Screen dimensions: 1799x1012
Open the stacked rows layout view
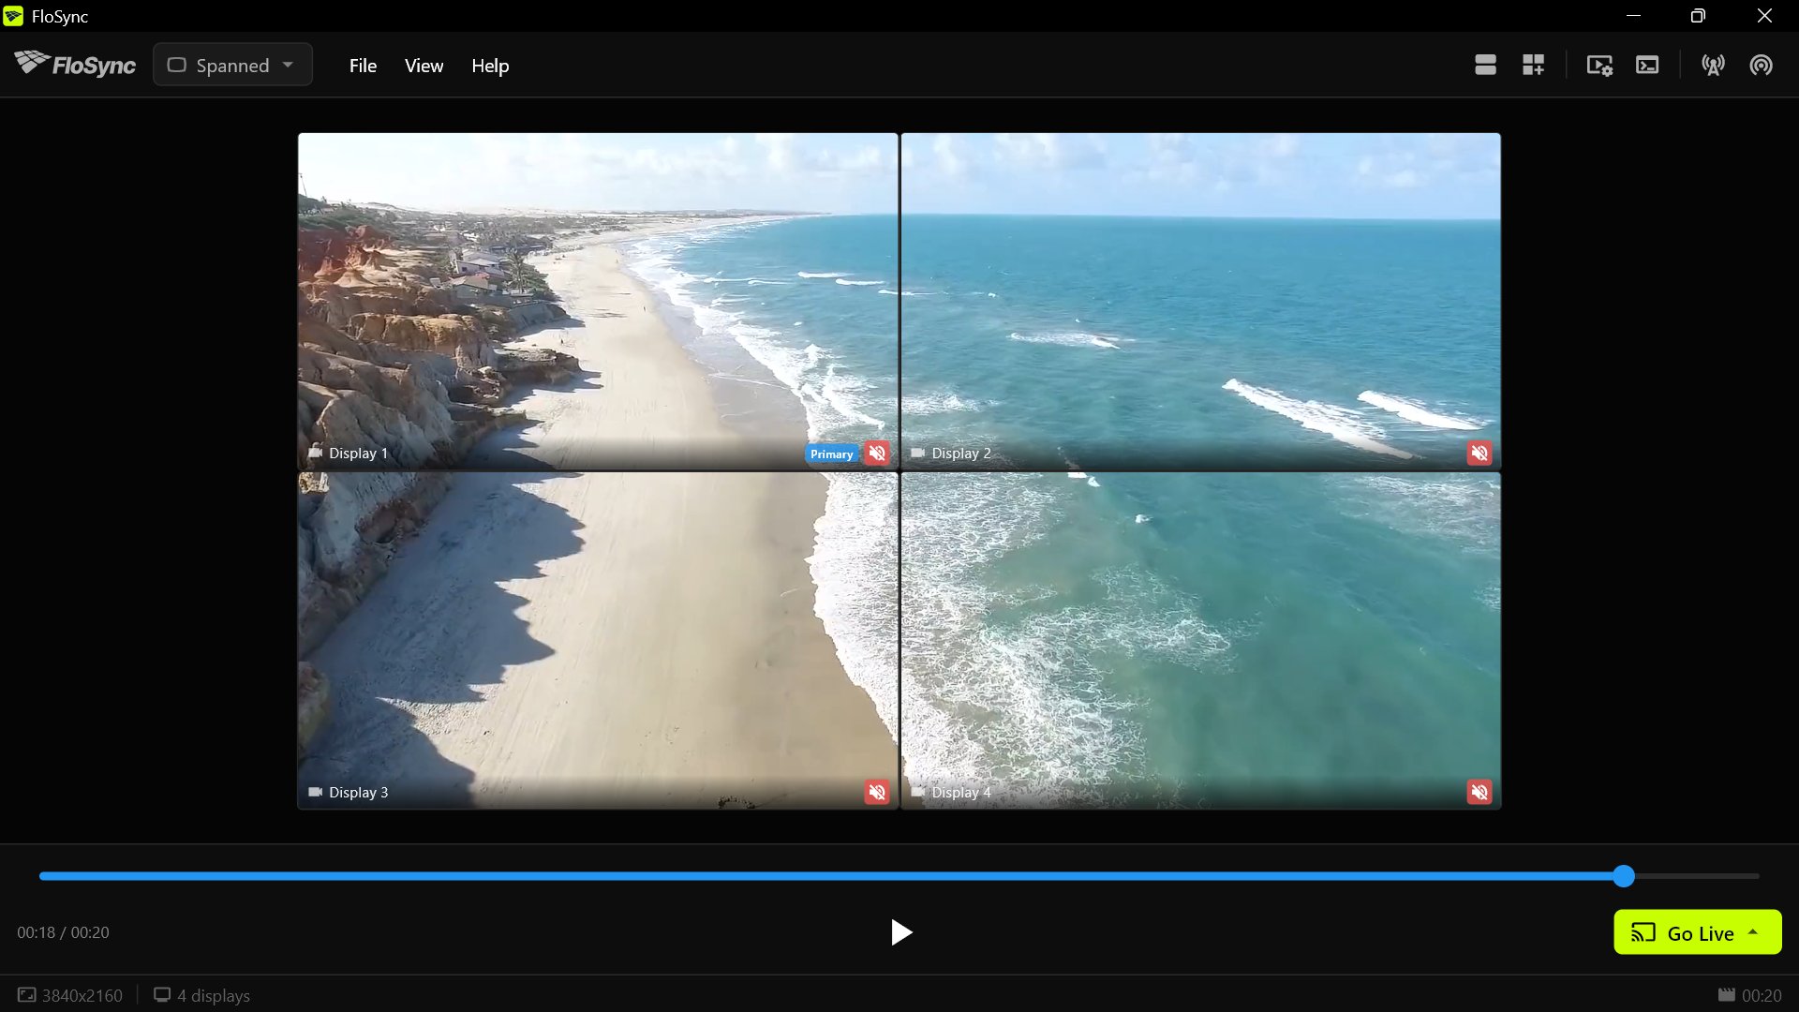(x=1485, y=65)
